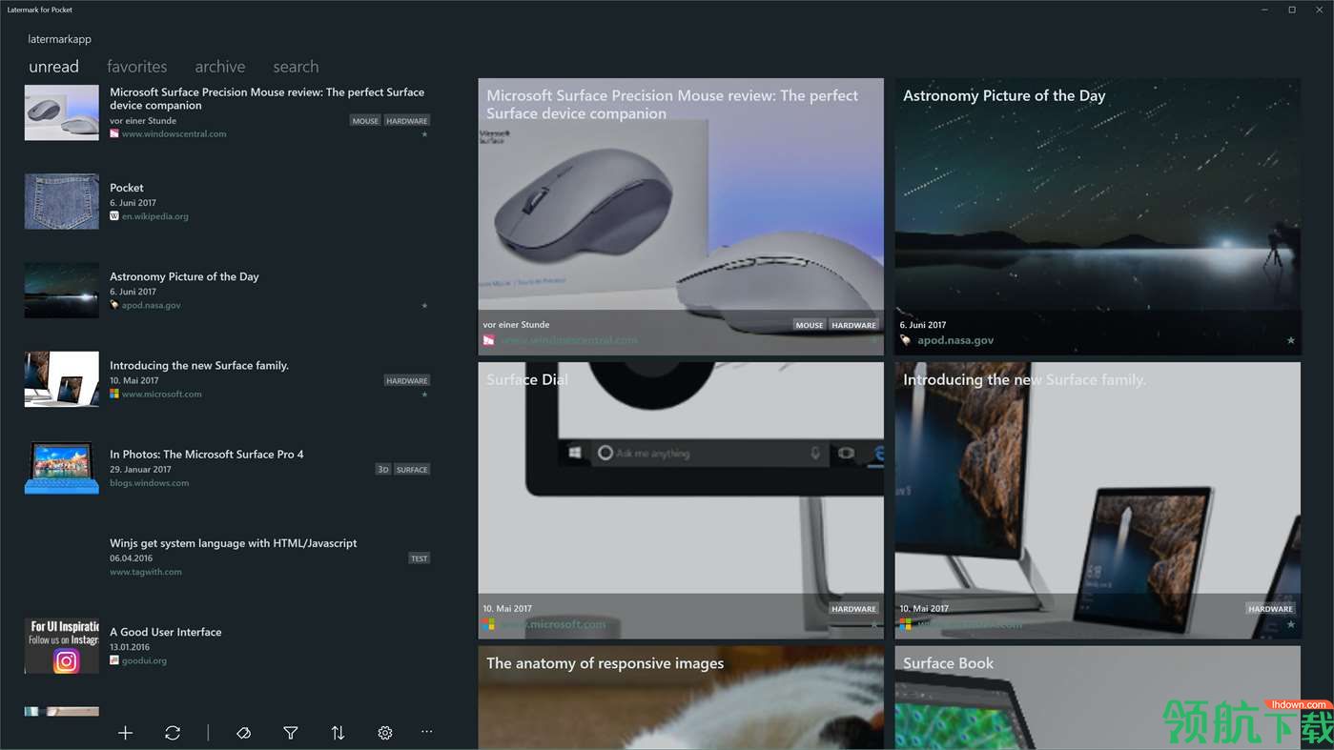Screen dimensions: 1334x750
Task: Open 'In Photos: The Microsoft Surface Pro 4'
Action: pyautogui.click(x=207, y=455)
